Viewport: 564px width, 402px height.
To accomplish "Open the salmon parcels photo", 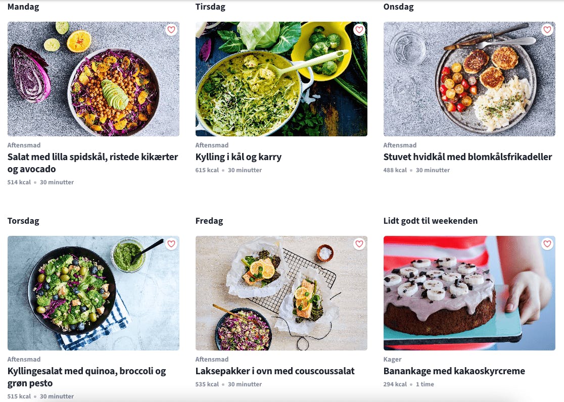I will (281, 293).
